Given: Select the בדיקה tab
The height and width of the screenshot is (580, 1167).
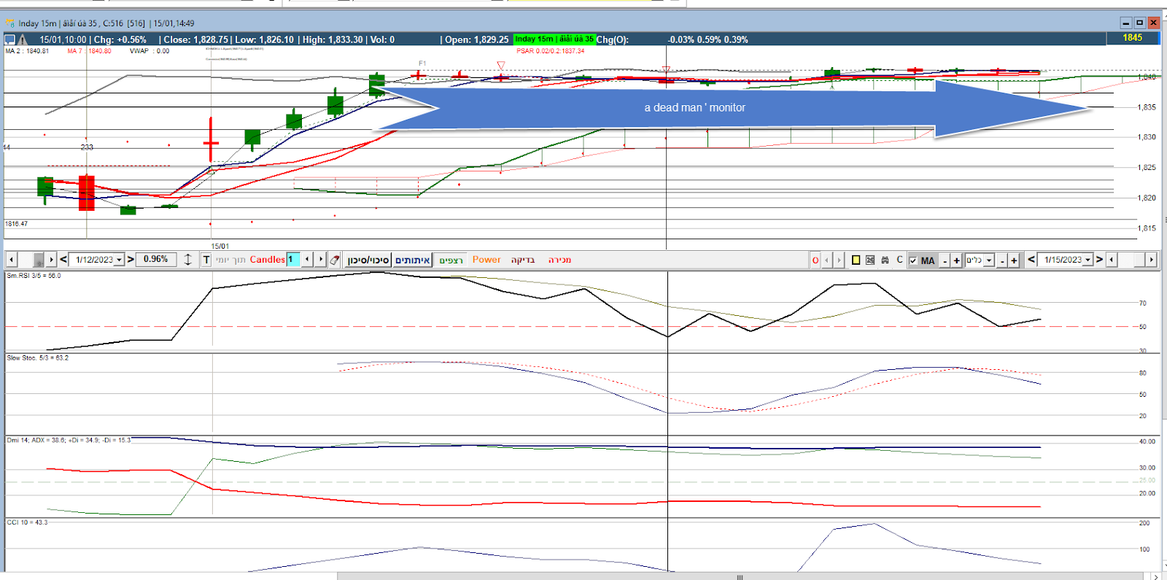Looking at the screenshot, I should click(522, 260).
